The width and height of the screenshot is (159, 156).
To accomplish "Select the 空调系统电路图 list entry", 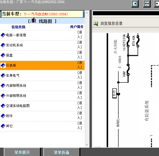I will click(x=18, y=106).
